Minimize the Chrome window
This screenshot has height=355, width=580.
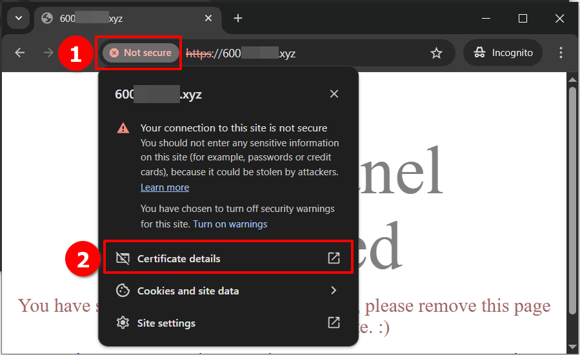tap(486, 18)
